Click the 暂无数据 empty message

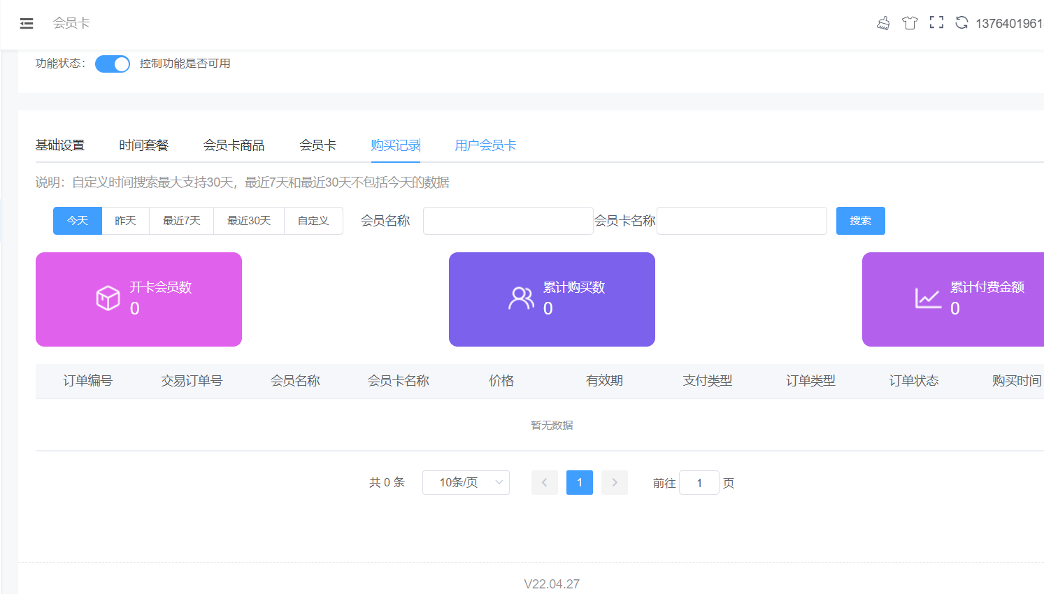coord(552,425)
